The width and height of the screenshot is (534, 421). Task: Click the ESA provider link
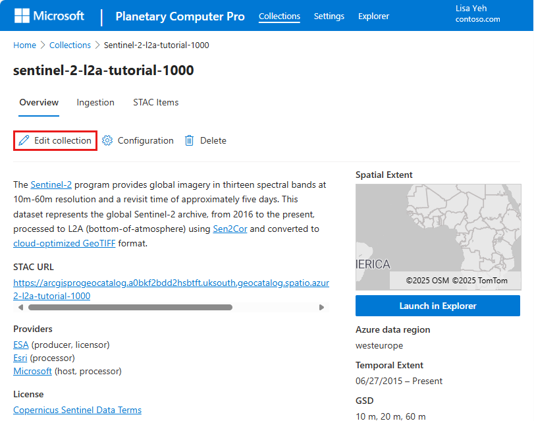pyautogui.click(x=21, y=345)
